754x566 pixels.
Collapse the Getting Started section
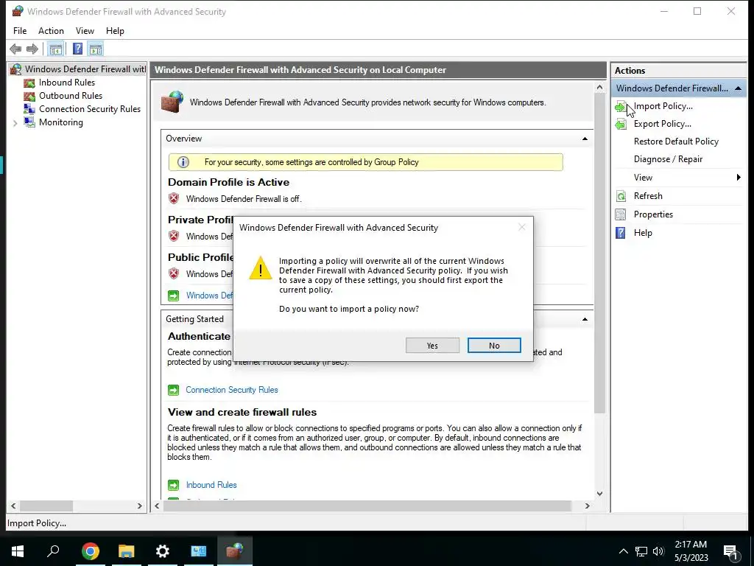coord(585,319)
